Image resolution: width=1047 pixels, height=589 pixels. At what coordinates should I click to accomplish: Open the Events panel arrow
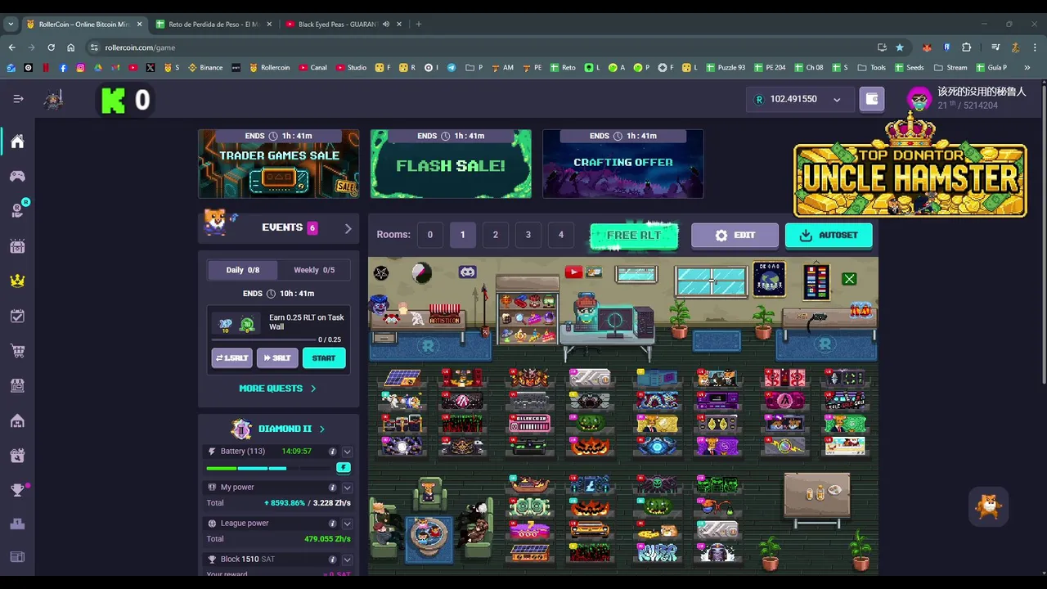click(x=348, y=228)
